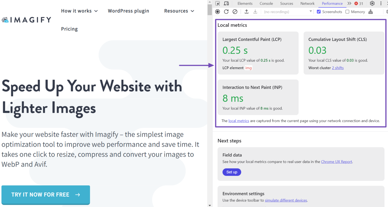Expand the recordings dropdown
The height and width of the screenshot is (207, 388).
(310, 12)
